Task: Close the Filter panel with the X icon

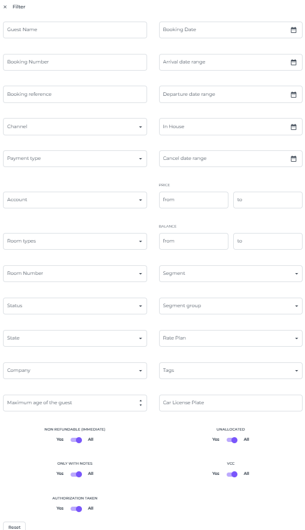Action: [5, 7]
